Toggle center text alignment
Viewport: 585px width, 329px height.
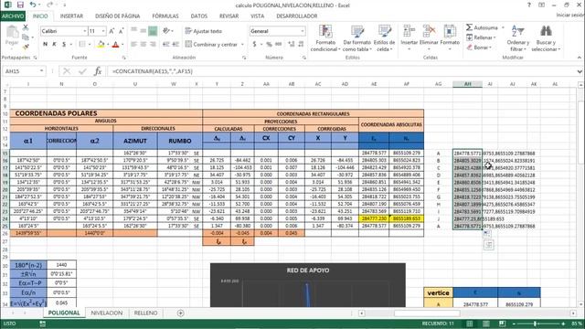click(144, 45)
